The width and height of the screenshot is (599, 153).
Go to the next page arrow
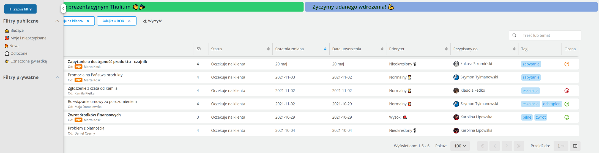(507, 146)
